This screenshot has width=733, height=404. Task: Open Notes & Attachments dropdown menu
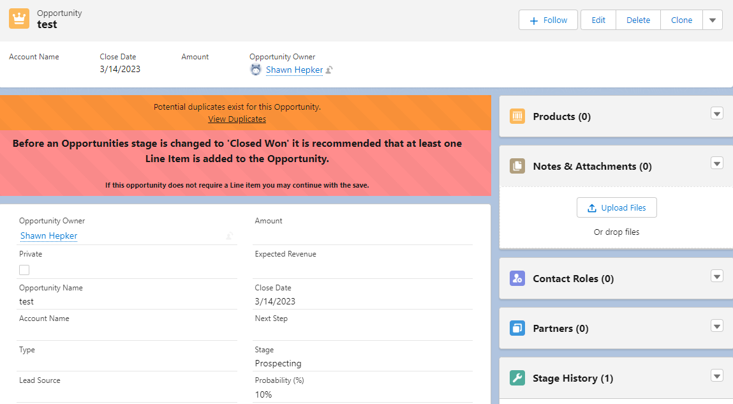[x=717, y=163]
